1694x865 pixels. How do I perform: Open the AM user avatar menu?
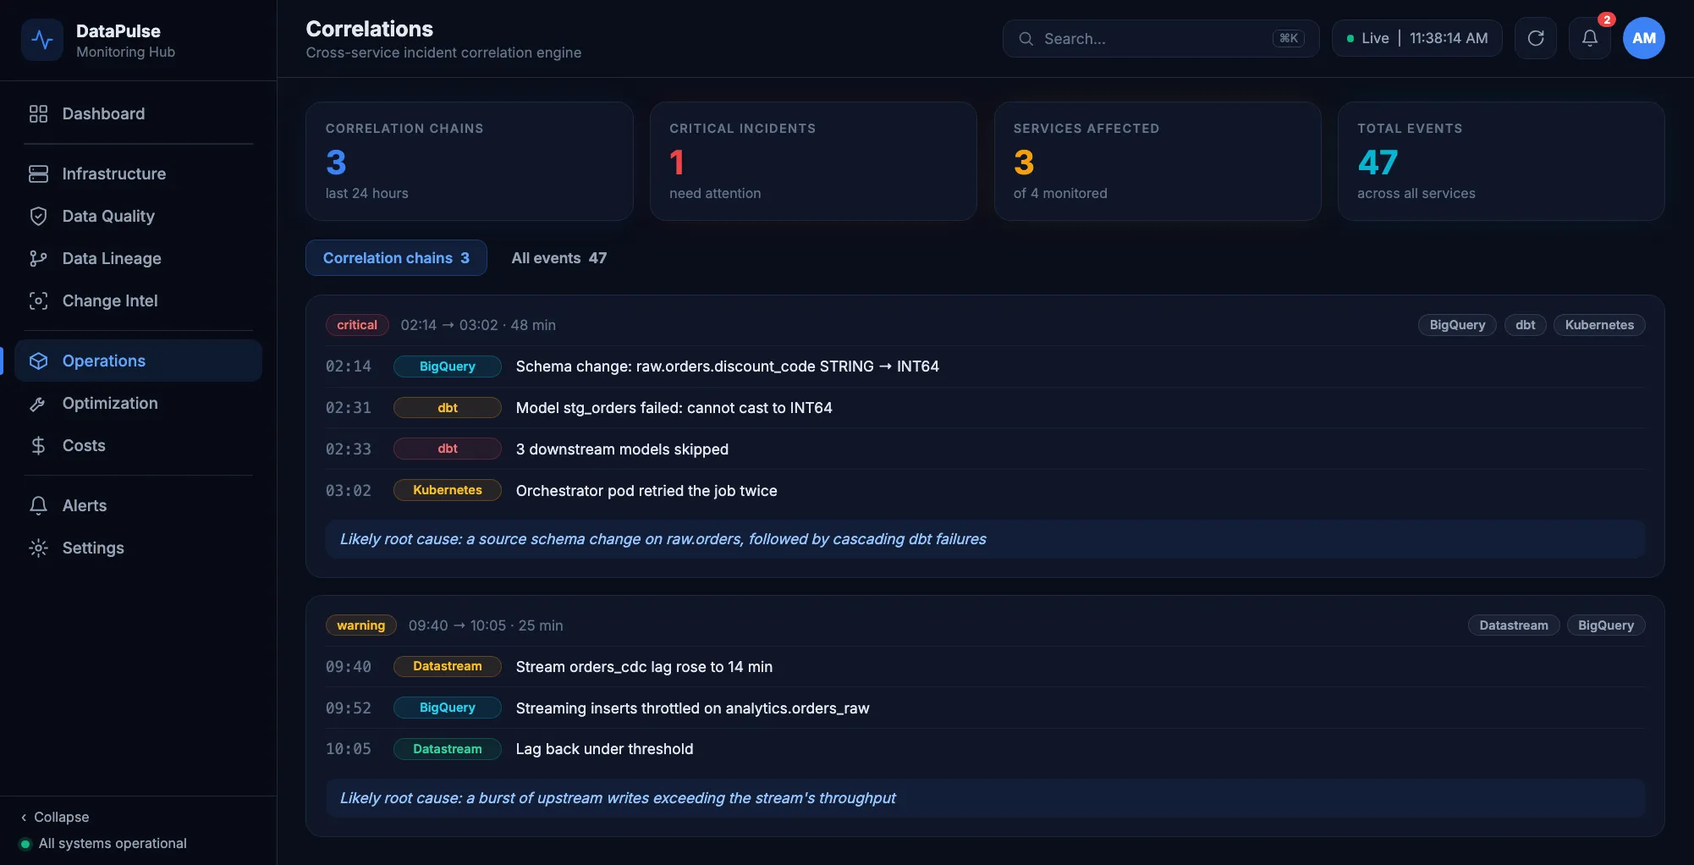click(1644, 38)
